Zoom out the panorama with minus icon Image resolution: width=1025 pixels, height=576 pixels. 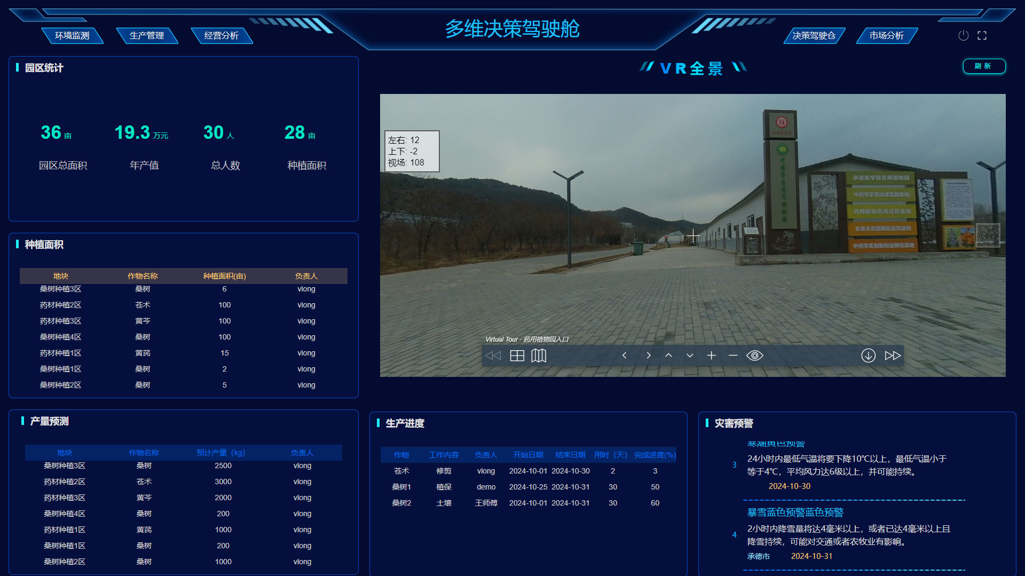click(x=732, y=356)
